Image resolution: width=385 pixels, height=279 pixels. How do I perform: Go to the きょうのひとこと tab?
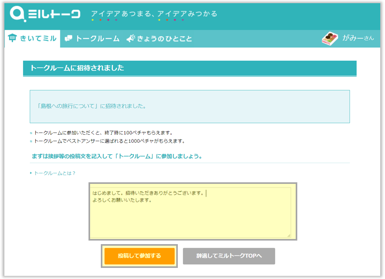(x=164, y=38)
